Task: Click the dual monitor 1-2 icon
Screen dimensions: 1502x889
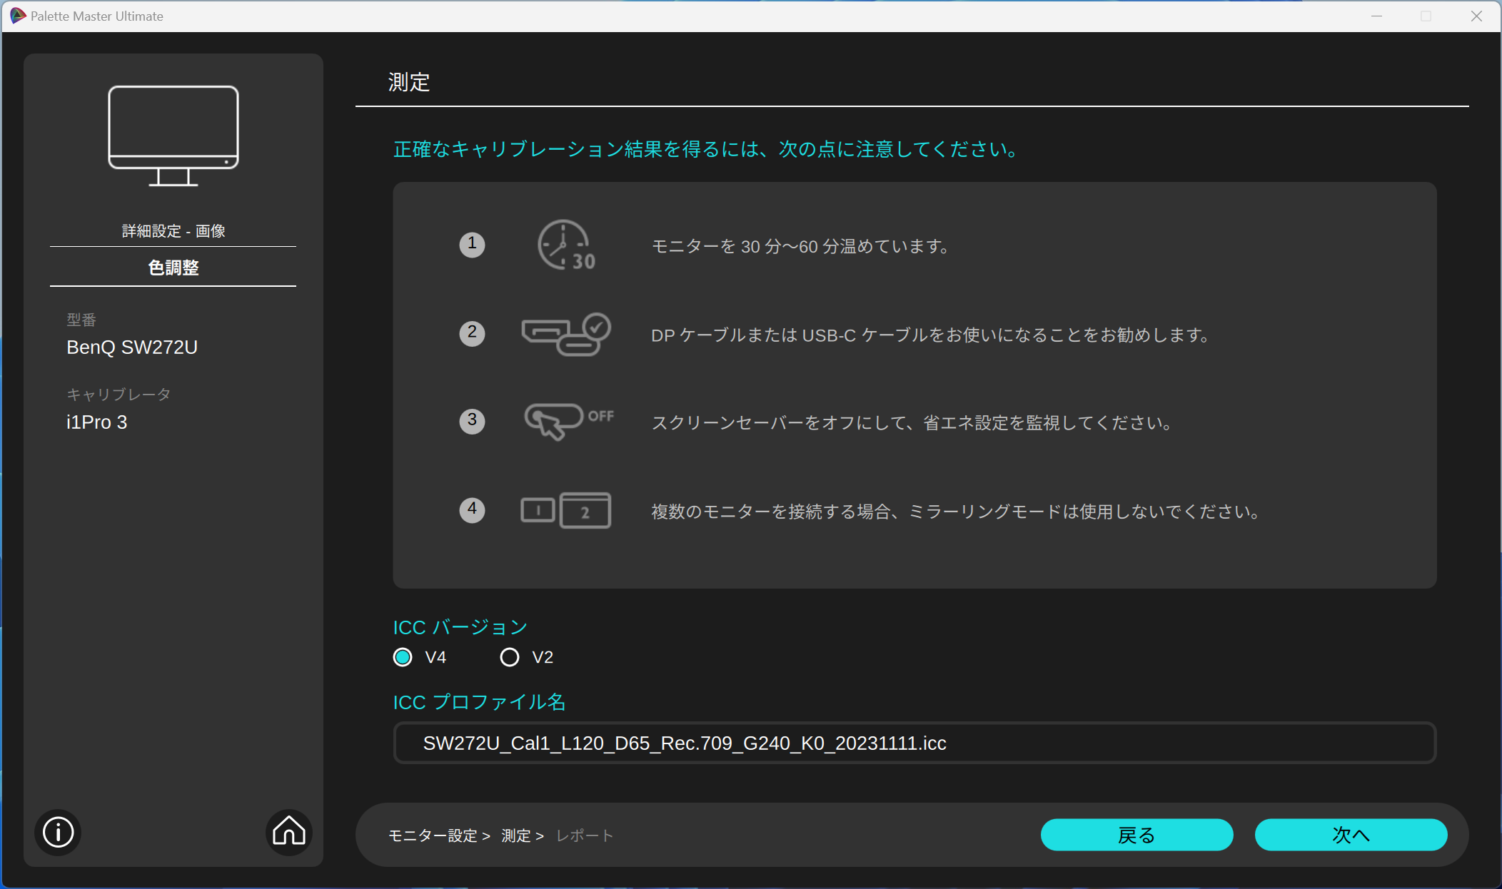Action: point(565,510)
